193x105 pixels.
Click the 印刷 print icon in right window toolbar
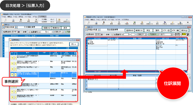pos(96,23)
